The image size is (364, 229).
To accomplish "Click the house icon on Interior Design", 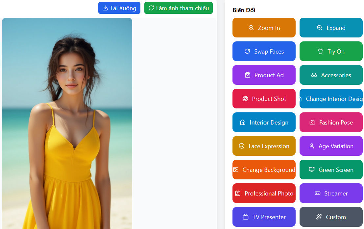I will (243, 122).
